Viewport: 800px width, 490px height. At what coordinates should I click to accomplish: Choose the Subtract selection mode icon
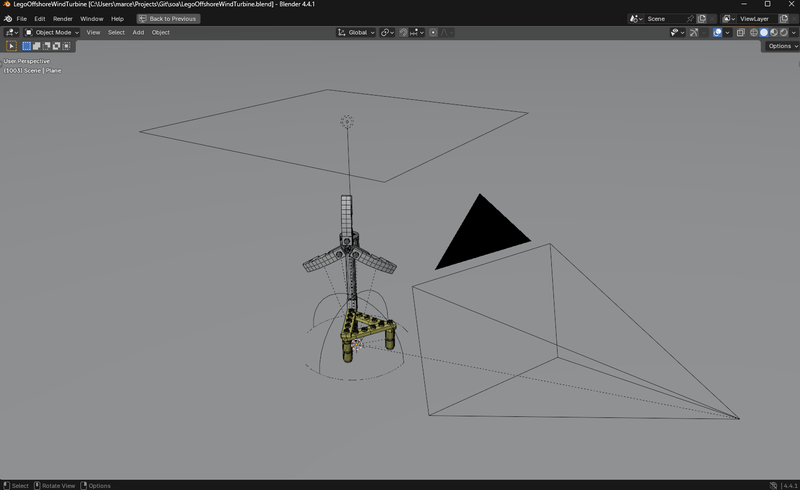[x=47, y=46]
